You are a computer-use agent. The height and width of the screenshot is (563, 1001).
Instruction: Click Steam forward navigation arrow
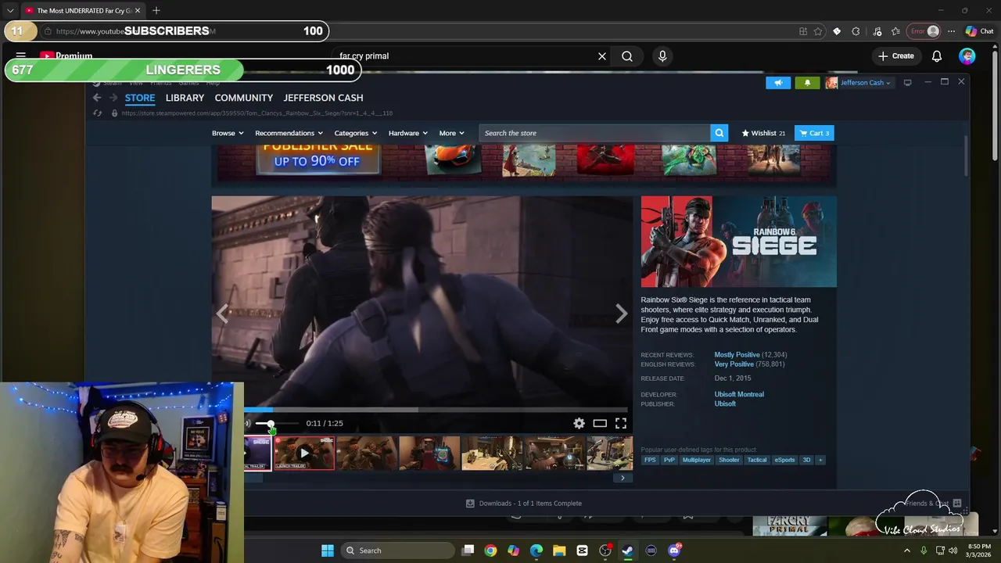[113, 98]
